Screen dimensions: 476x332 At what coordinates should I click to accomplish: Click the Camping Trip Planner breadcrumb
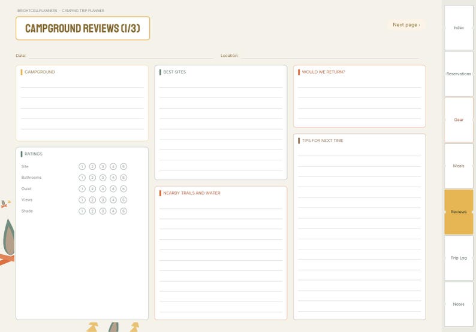83,11
